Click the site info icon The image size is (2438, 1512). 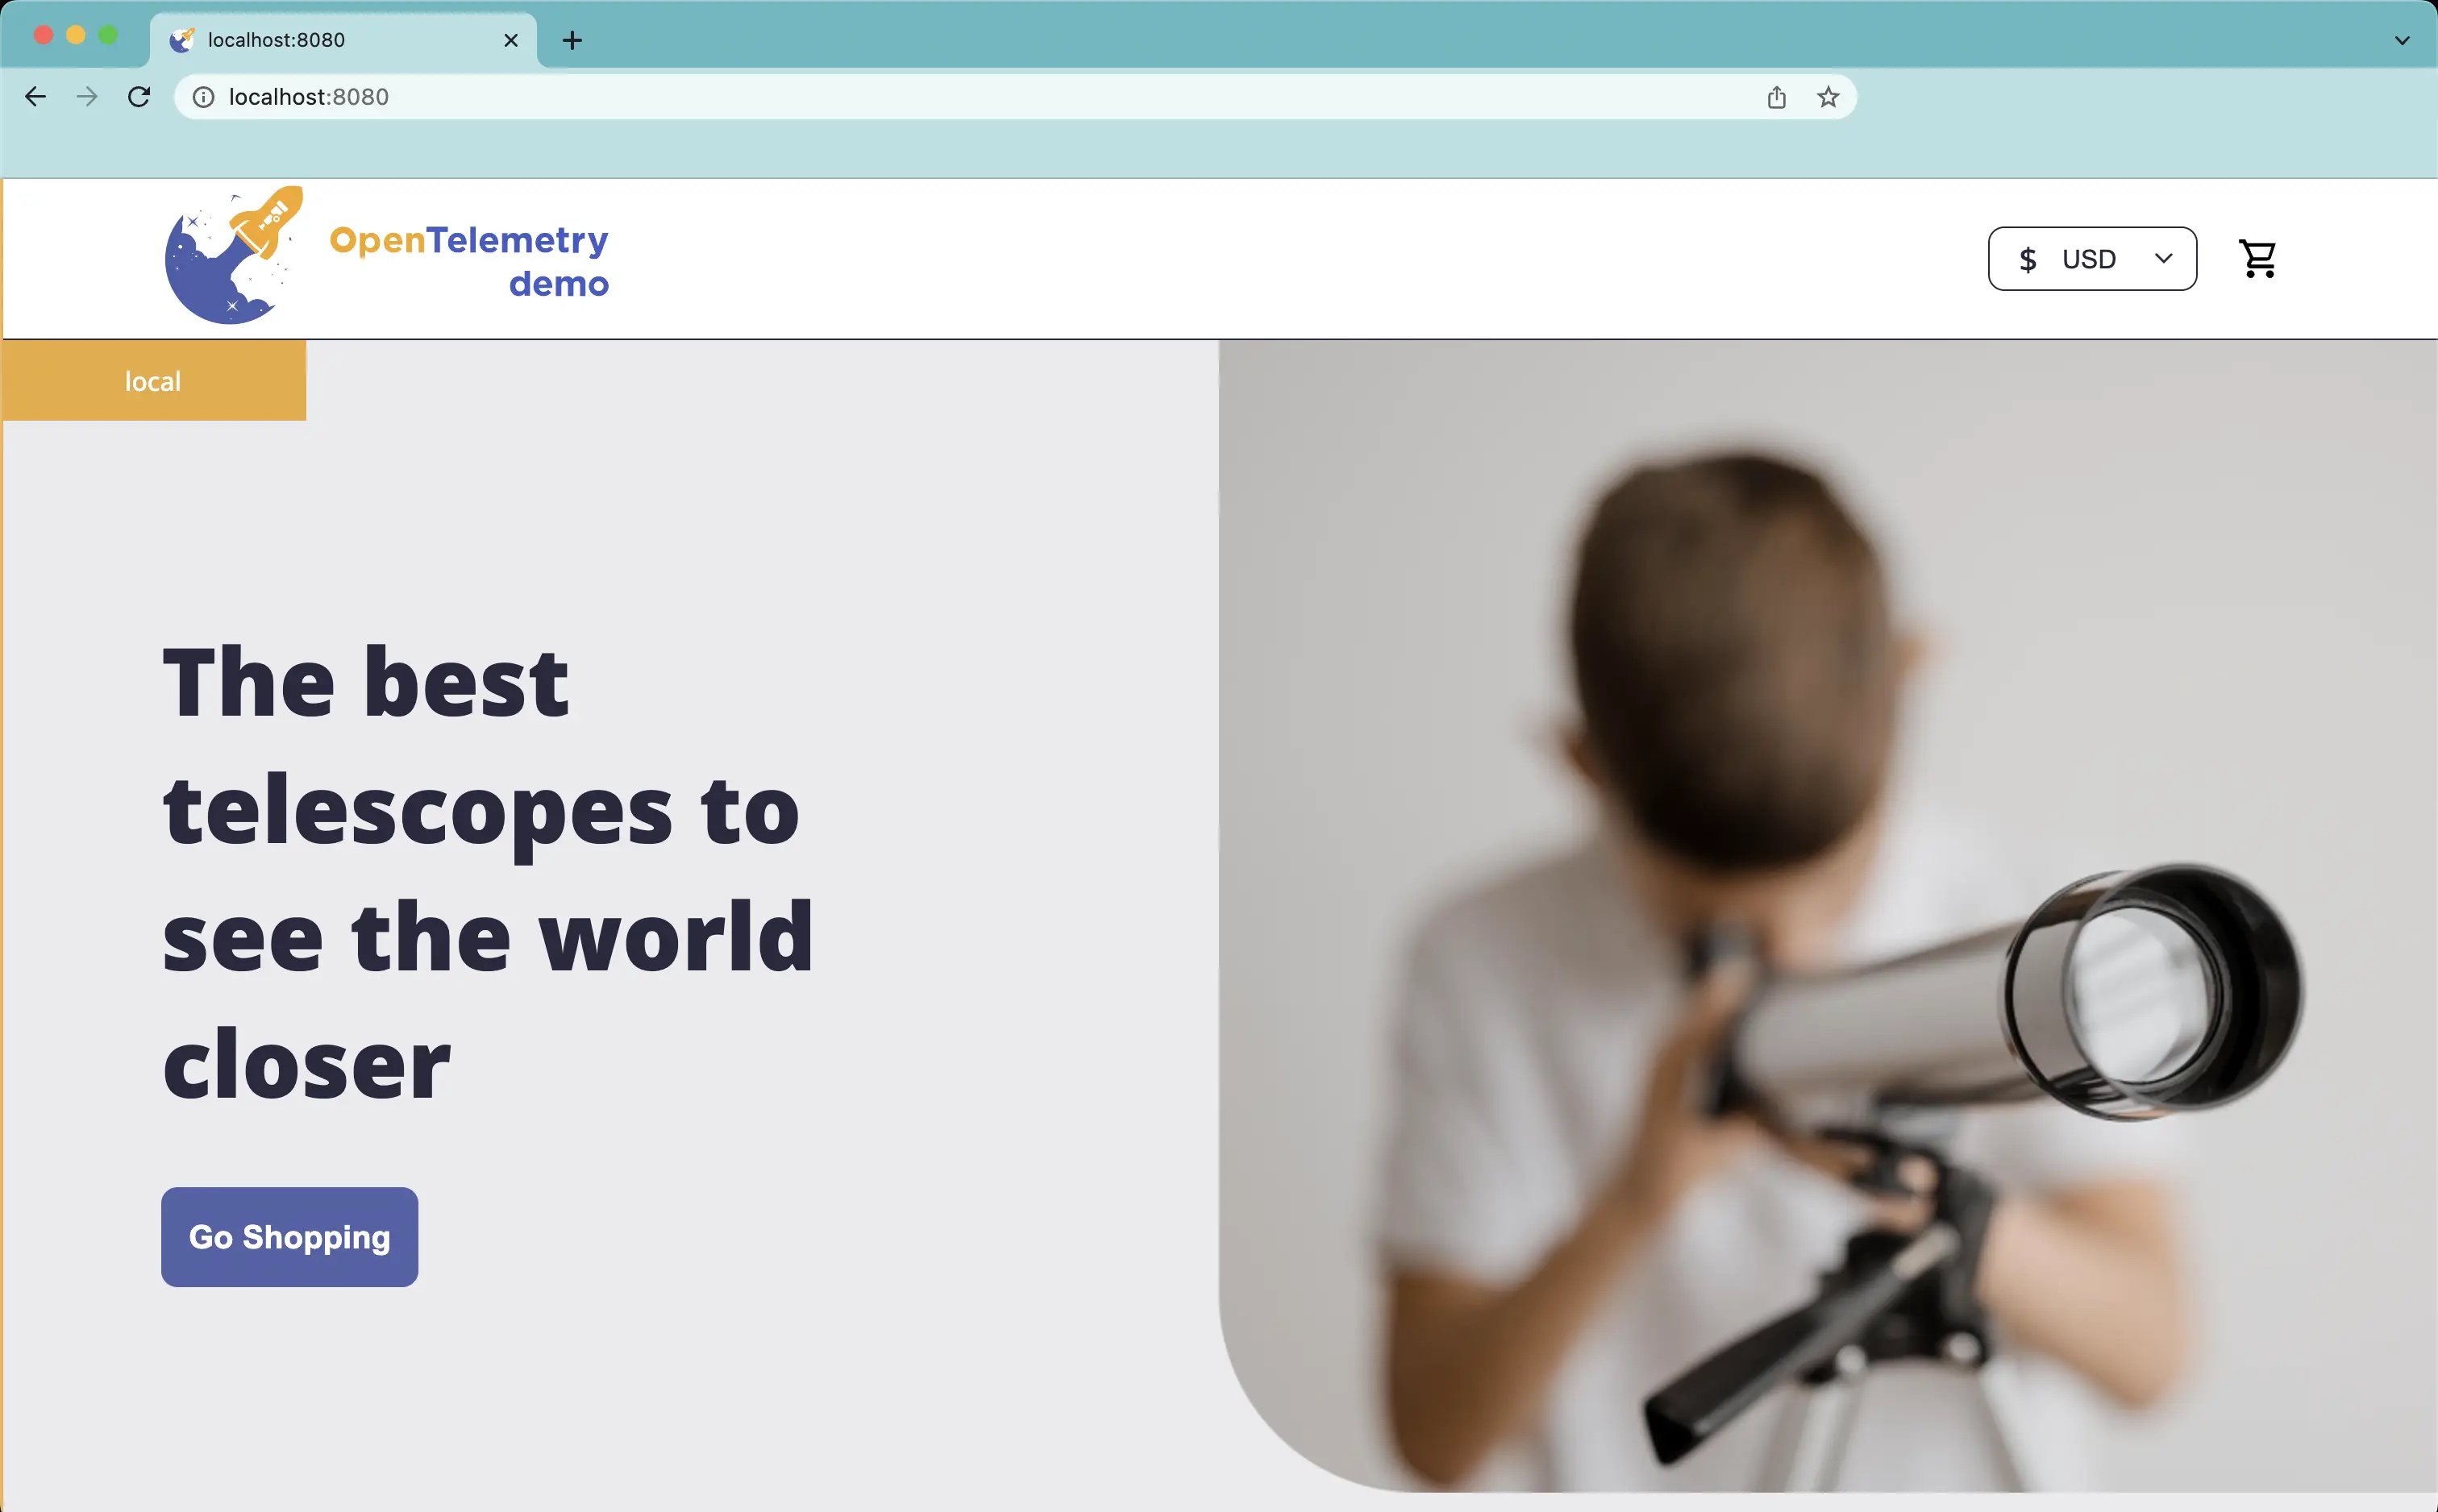(x=203, y=97)
